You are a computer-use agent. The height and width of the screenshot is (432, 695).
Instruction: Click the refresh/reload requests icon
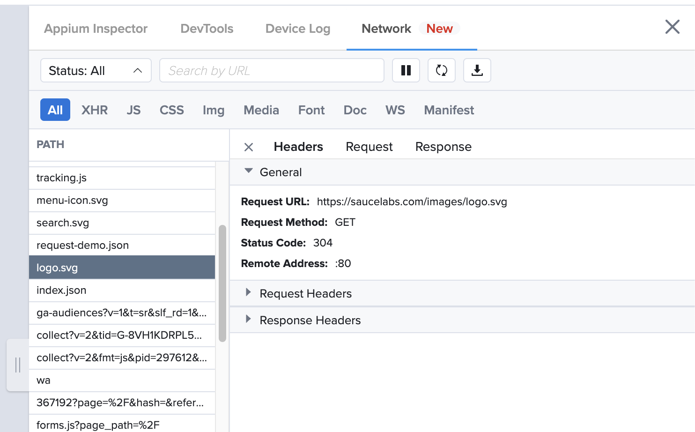click(x=441, y=70)
